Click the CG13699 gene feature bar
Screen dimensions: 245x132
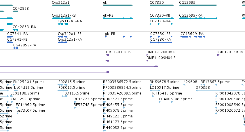pyautogui.click(x=198, y=5)
